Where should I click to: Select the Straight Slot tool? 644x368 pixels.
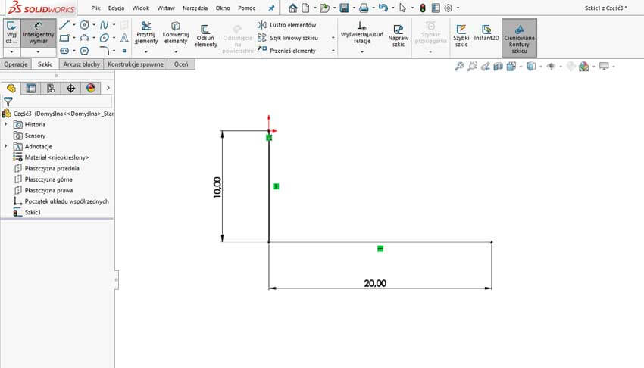64,51
